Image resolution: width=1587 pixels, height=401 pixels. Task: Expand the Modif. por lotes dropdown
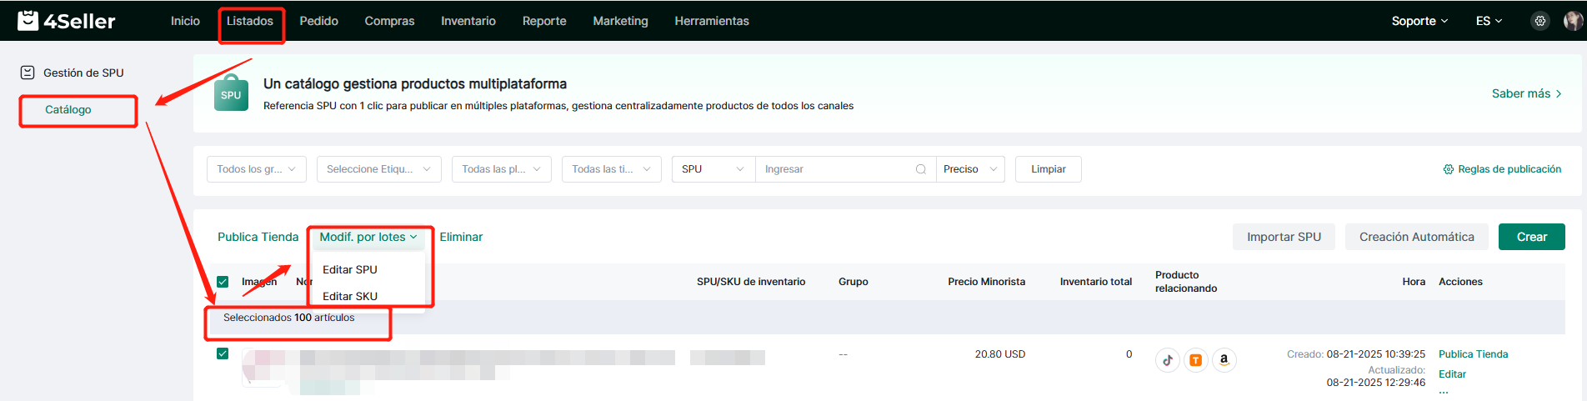[x=368, y=237]
